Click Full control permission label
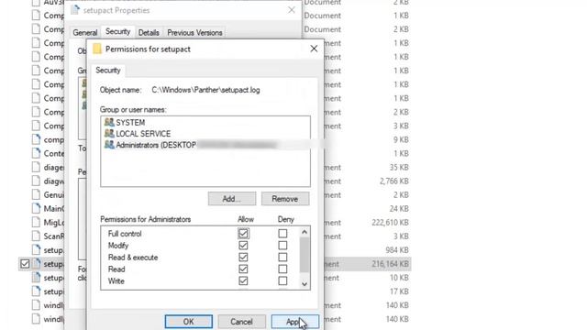This screenshot has width=587, height=330. pos(125,234)
